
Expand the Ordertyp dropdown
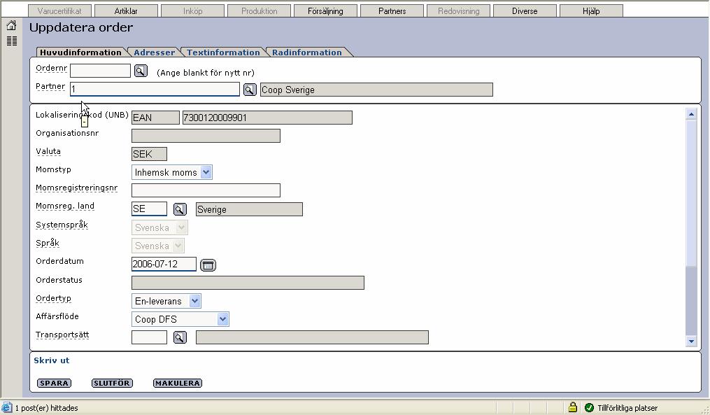click(x=194, y=301)
